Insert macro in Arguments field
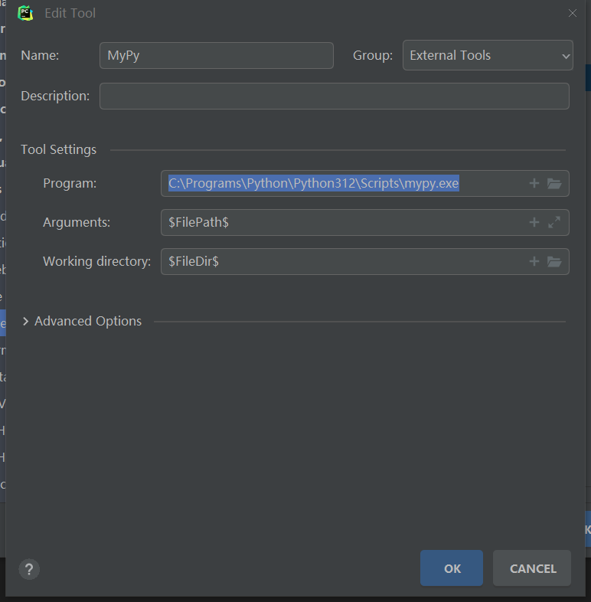591x602 pixels. 534,222
